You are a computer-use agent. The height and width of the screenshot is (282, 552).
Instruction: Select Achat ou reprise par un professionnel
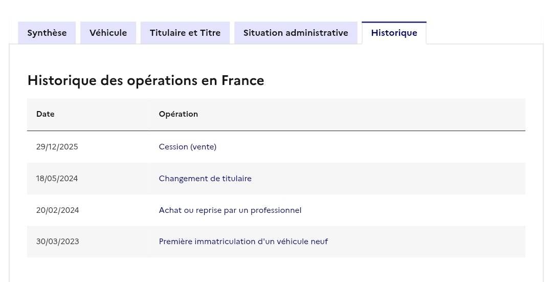230,210
